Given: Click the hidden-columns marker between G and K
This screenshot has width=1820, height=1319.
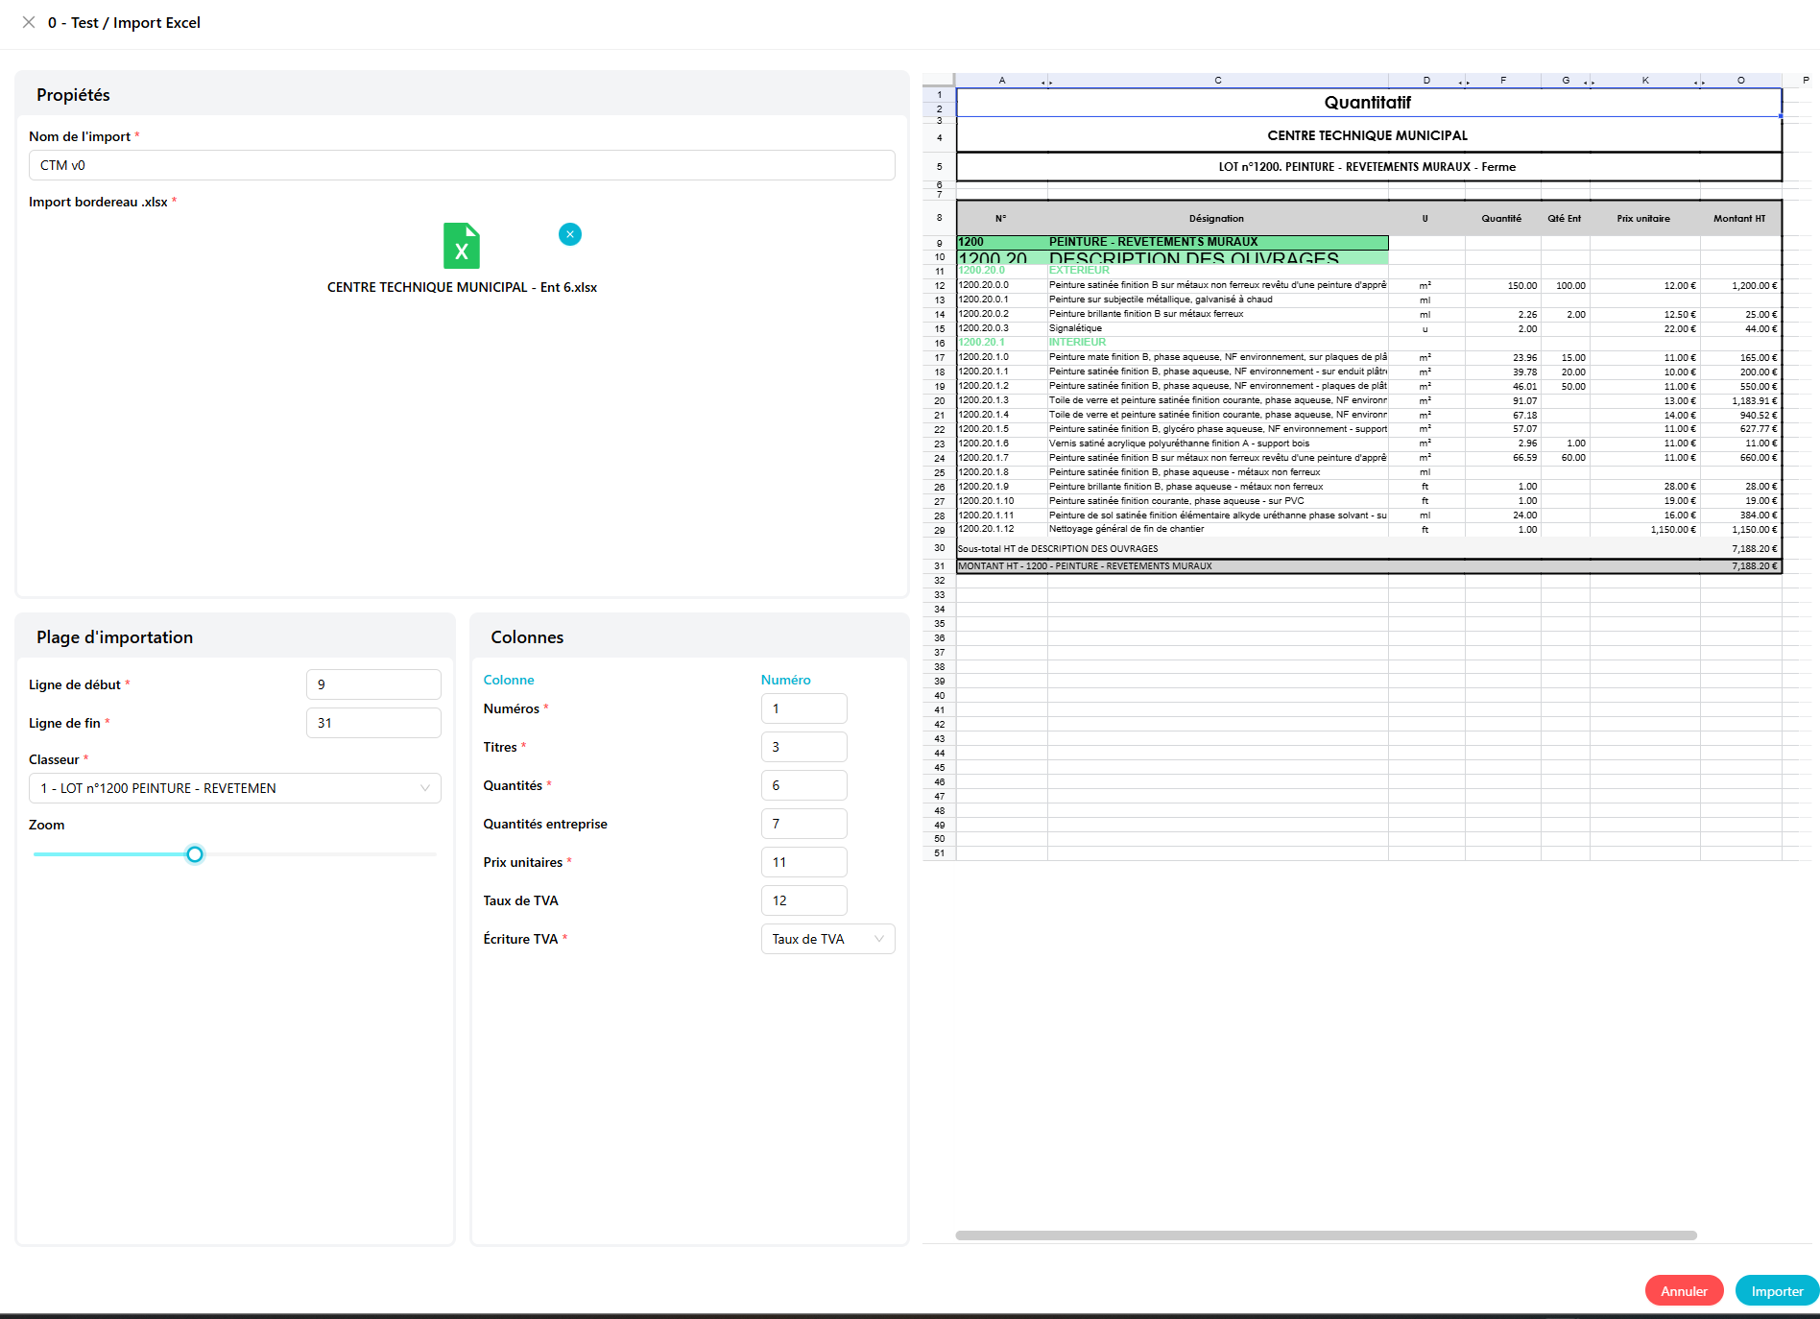Looking at the screenshot, I should 1590,83.
